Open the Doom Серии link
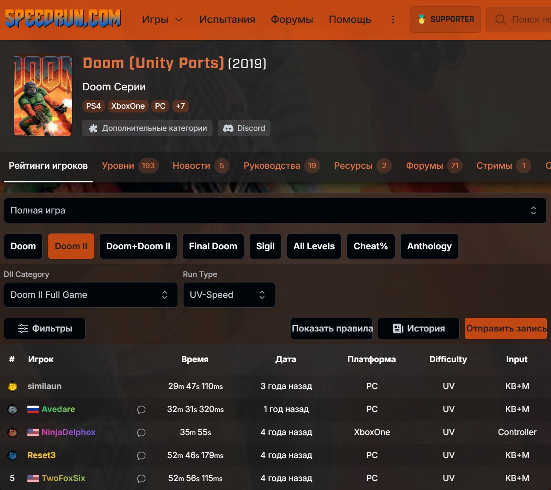The image size is (551, 490). coord(114,87)
